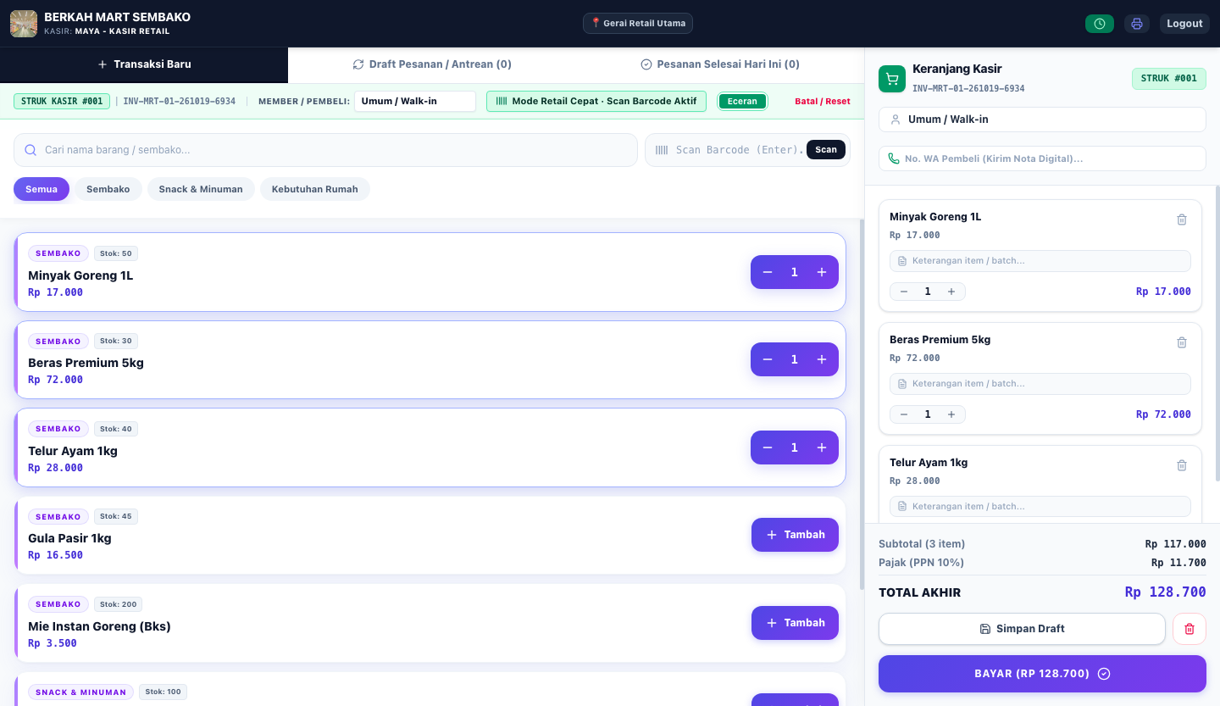This screenshot has width=1220, height=706.
Task: Click the clock history icon in header
Action: pos(1100,24)
